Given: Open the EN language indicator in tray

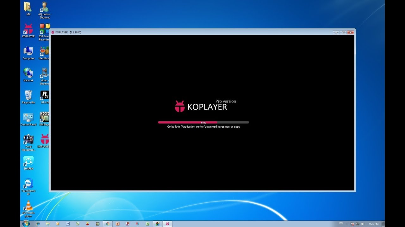Looking at the screenshot, I should tap(341, 224).
